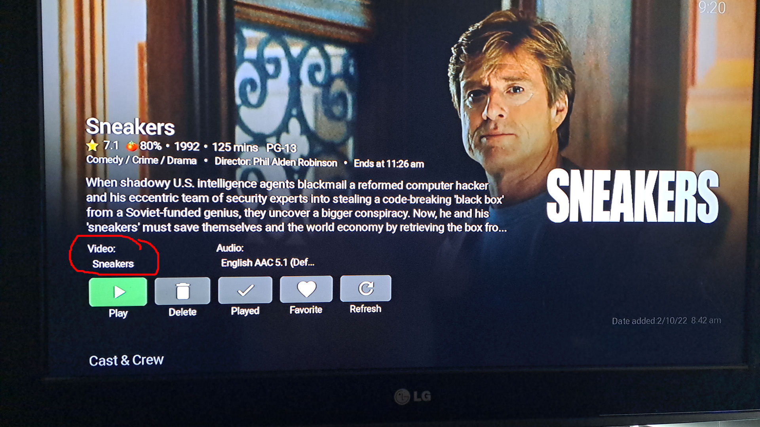Click the Sneakers movie title heading
The height and width of the screenshot is (427, 760).
(130, 127)
